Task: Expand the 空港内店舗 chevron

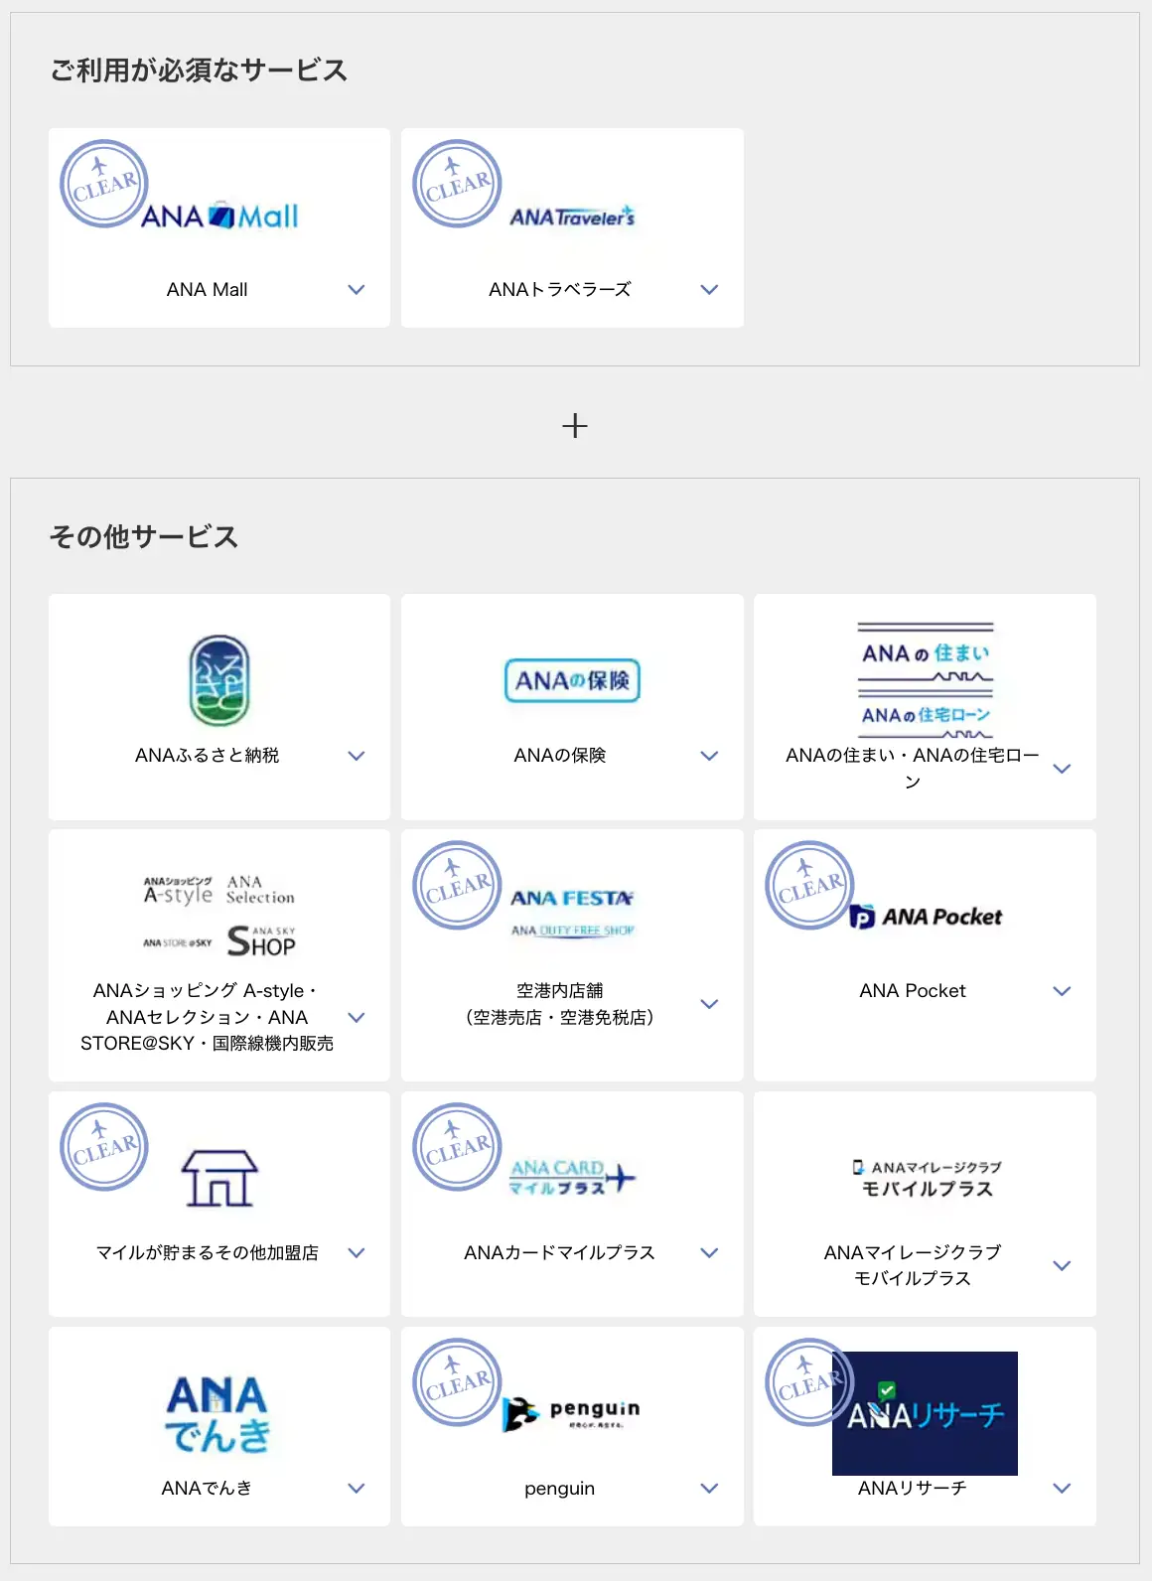Action: coord(709,1004)
